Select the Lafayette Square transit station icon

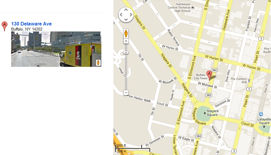[x=261, y=114]
